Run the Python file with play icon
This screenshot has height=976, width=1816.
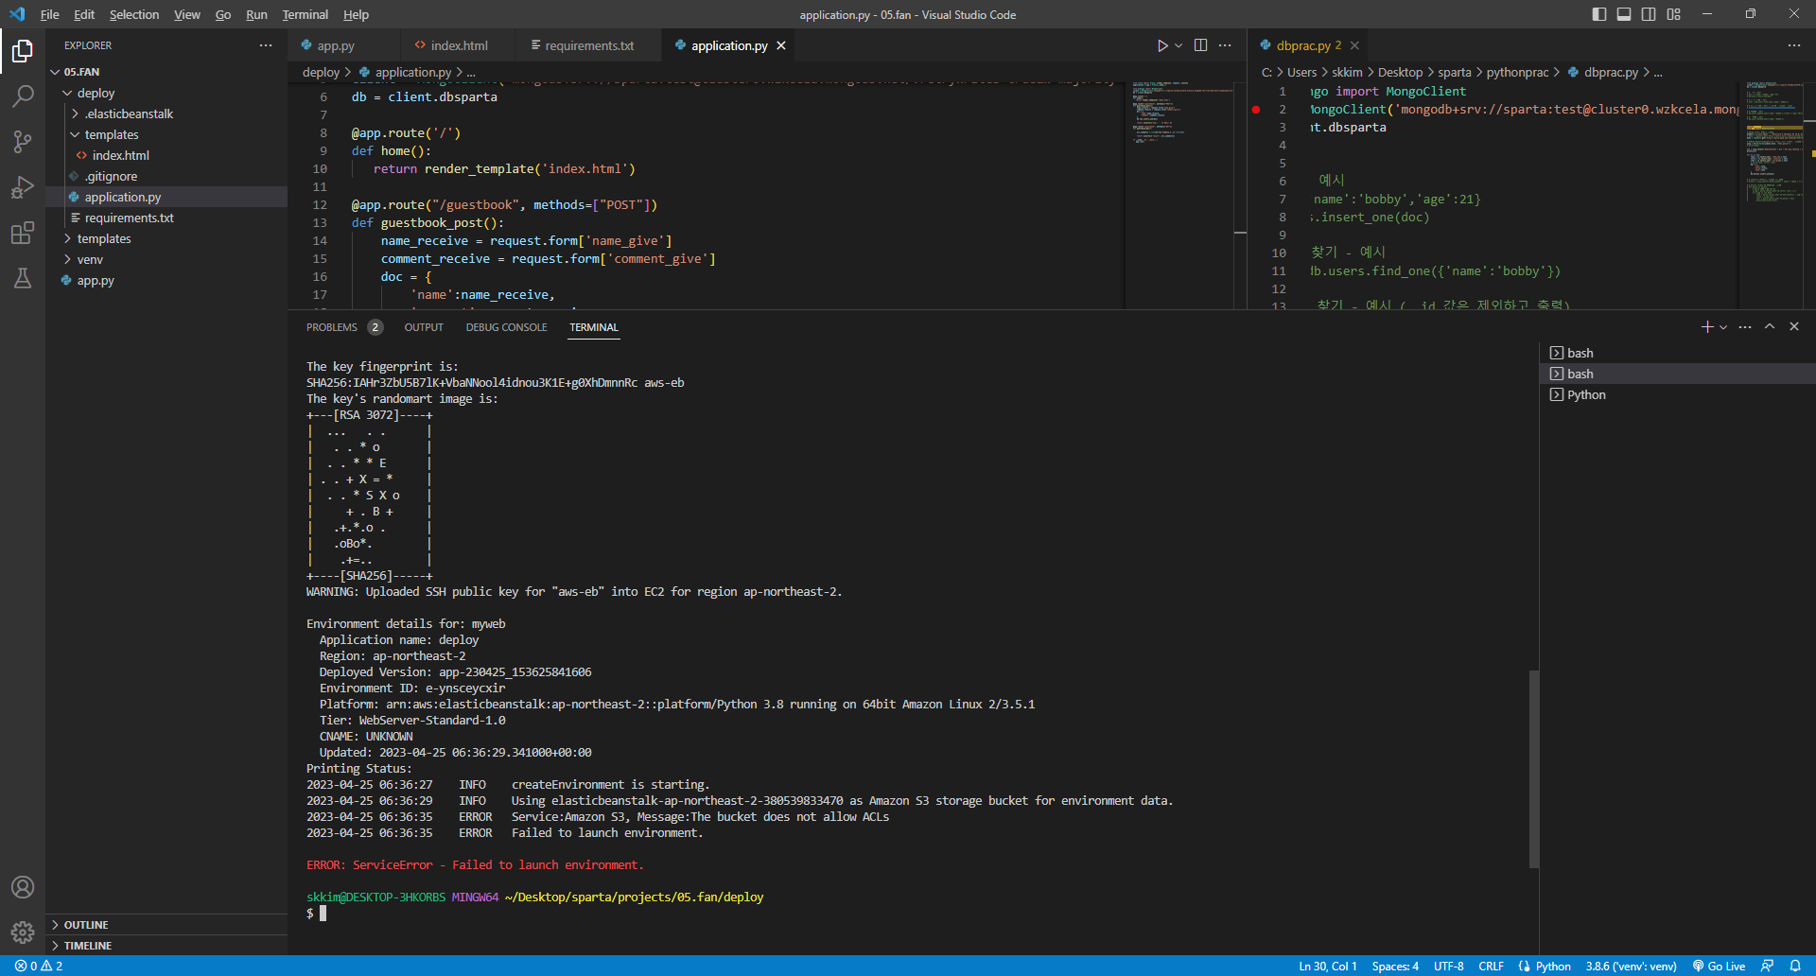coord(1162,45)
